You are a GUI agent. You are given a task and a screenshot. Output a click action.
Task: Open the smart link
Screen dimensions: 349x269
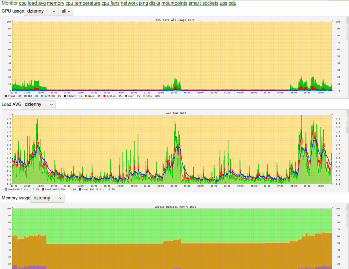[x=195, y=3]
